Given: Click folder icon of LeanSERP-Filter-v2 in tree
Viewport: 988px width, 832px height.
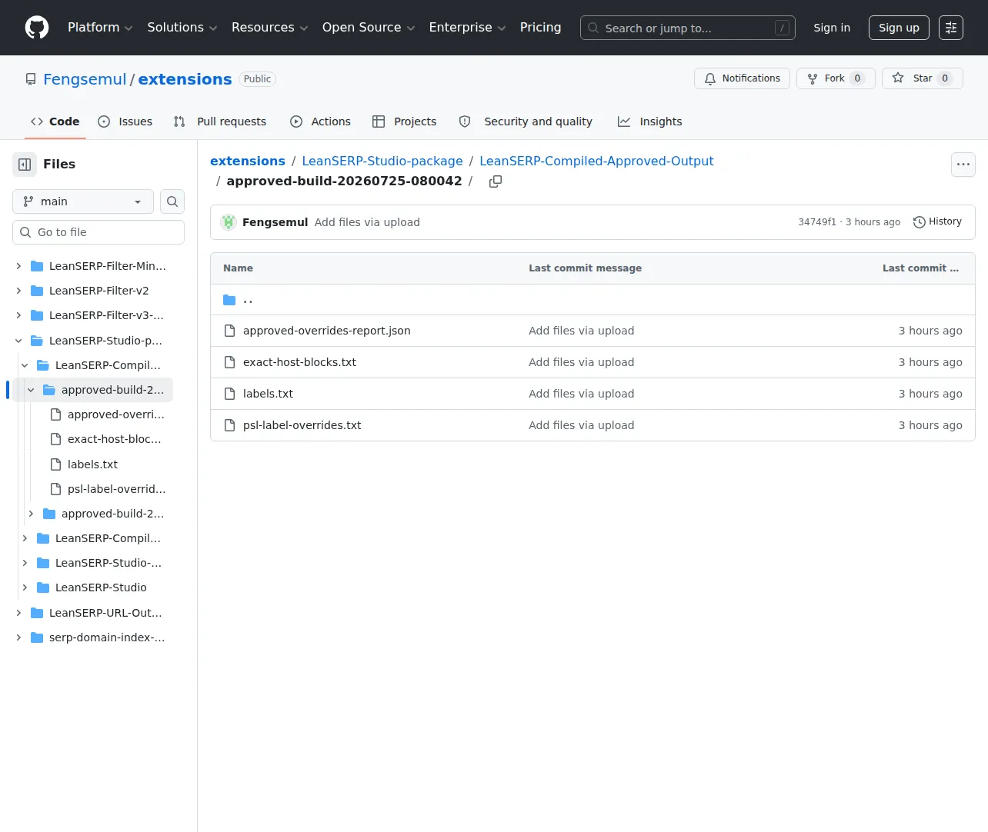Looking at the screenshot, I should click(x=37, y=291).
